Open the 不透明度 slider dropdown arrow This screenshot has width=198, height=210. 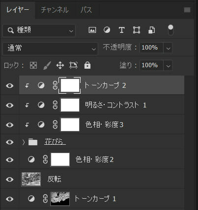click(168, 48)
